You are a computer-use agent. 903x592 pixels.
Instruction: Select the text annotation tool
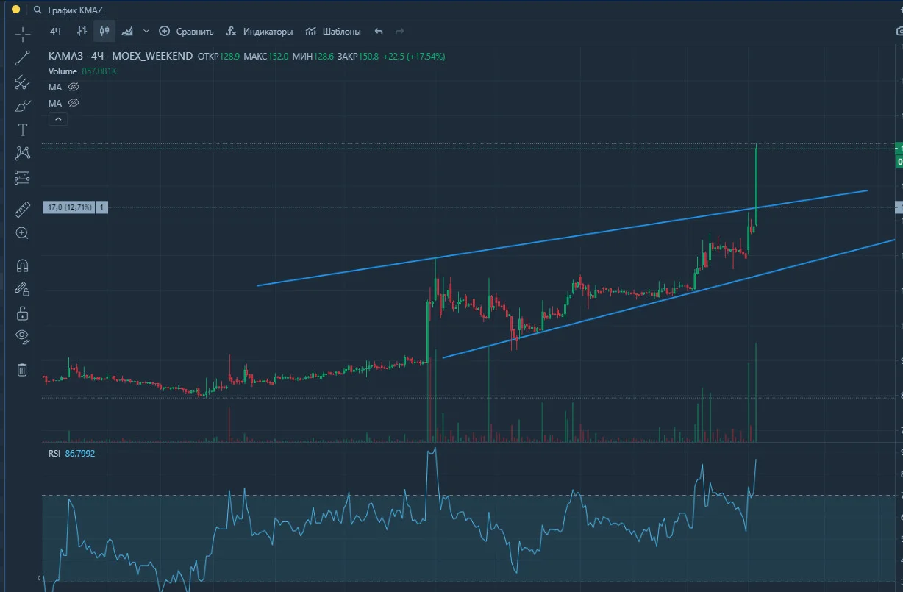coord(23,130)
